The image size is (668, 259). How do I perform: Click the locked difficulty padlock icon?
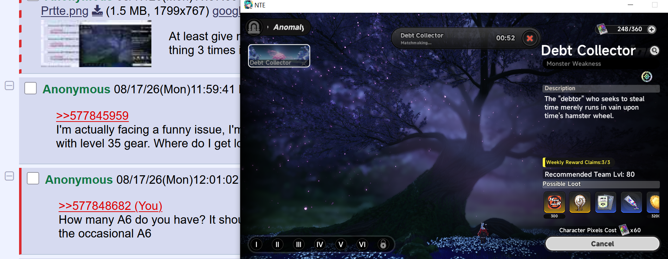pos(383,244)
